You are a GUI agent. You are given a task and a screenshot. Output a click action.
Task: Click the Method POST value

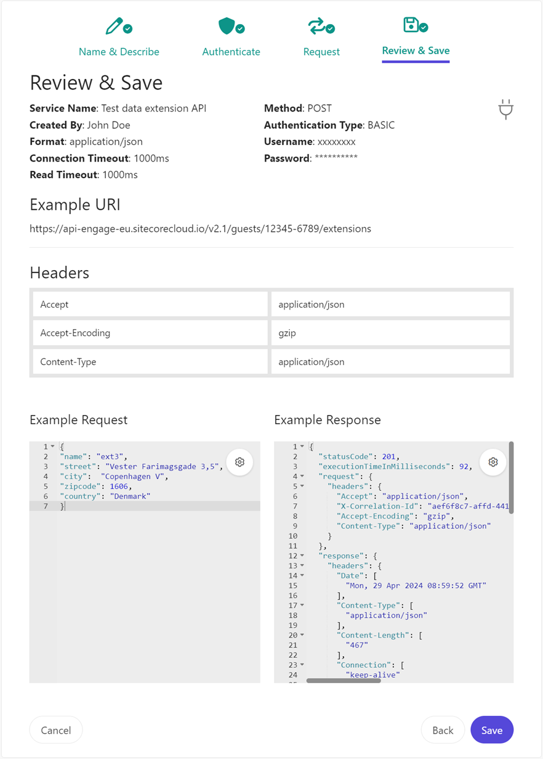(x=320, y=109)
